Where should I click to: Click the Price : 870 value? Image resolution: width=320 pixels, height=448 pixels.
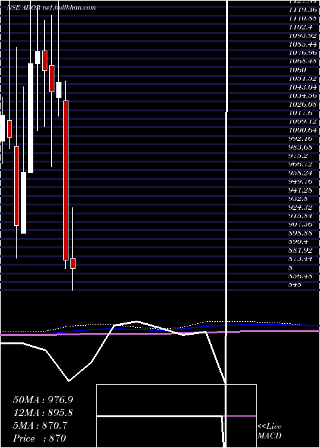pos(40,438)
